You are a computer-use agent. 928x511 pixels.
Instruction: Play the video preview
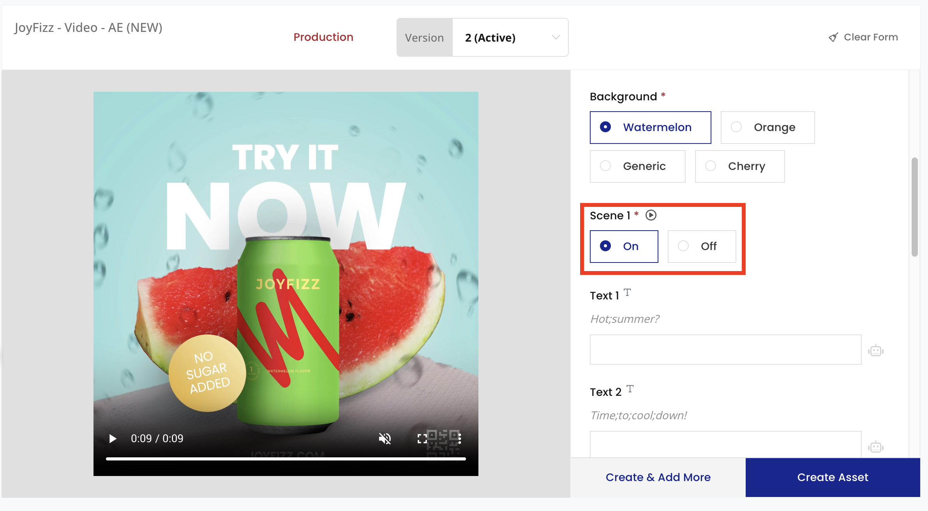[x=113, y=439]
